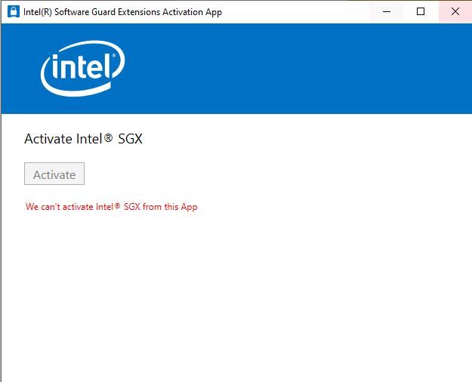Click the Intel logo in the blue banner
472x382 pixels.
tap(83, 69)
